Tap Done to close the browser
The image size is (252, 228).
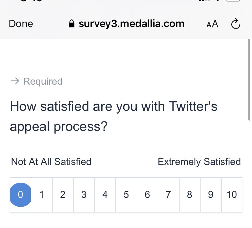(21, 24)
